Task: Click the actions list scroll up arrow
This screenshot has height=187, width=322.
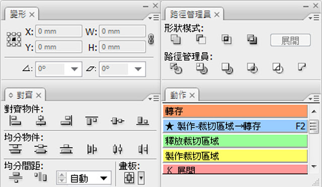Action: click(x=314, y=112)
